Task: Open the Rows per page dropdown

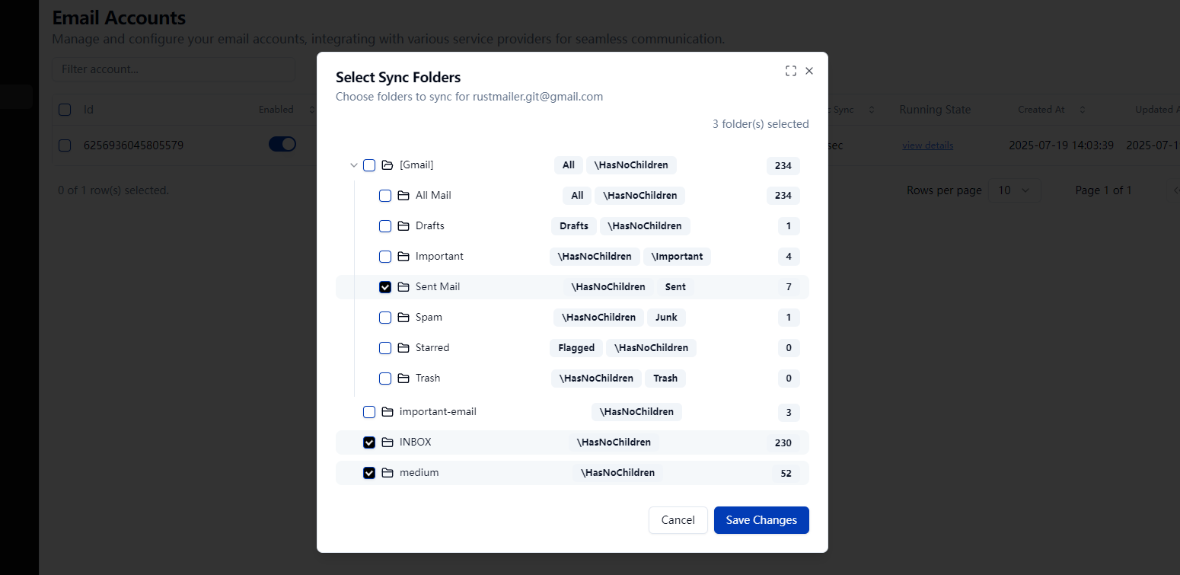Action: (1014, 190)
